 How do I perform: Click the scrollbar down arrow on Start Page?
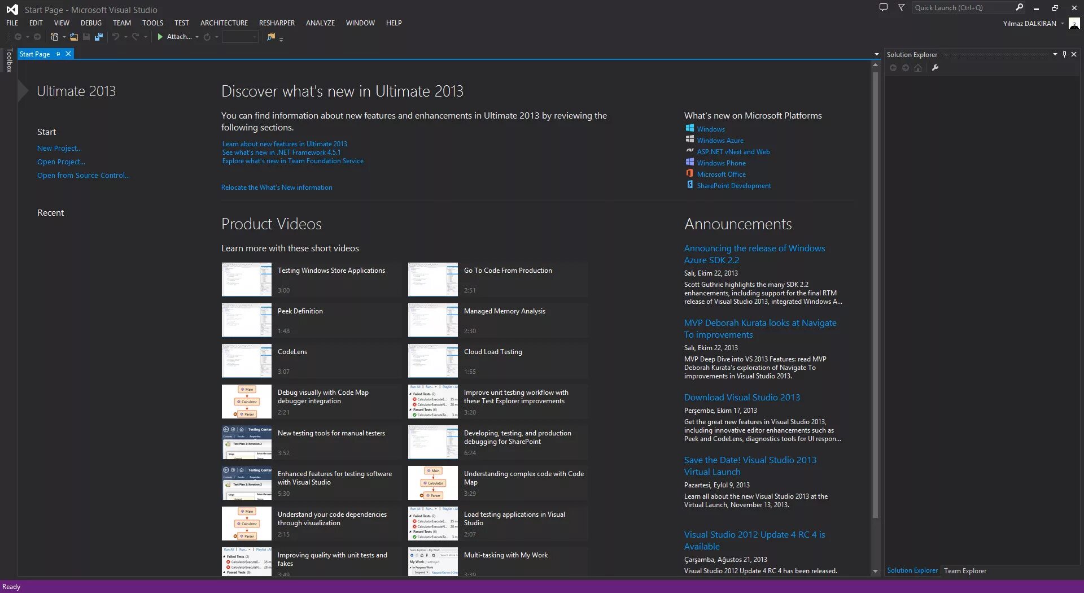(x=875, y=572)
